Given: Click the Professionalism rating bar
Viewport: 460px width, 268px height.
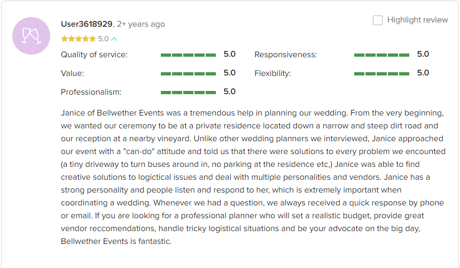Looking at the screenshot, I should coord(189,93).
